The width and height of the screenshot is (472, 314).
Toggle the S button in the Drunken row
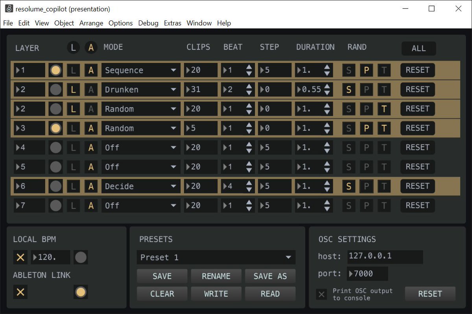coord(348,90)
